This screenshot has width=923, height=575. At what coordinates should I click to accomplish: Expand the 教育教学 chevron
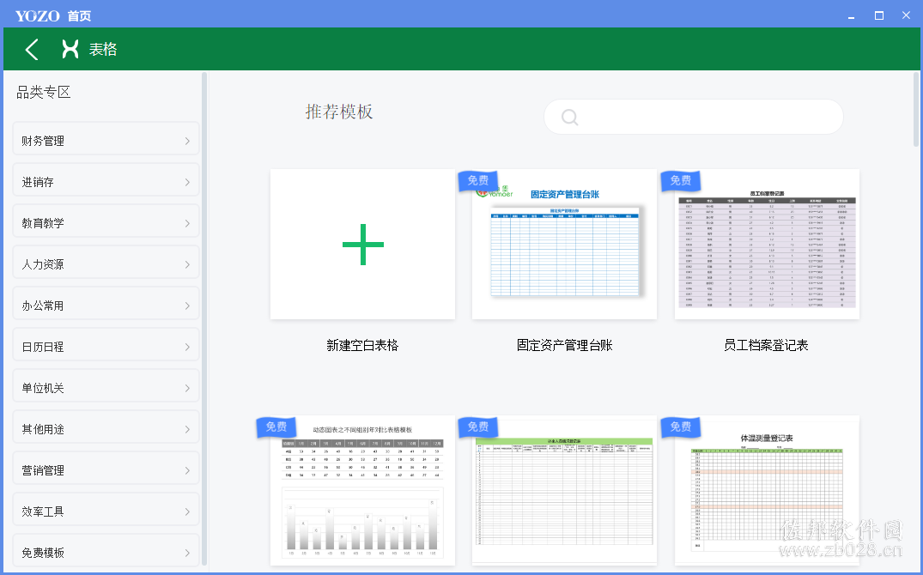[187, 223]
